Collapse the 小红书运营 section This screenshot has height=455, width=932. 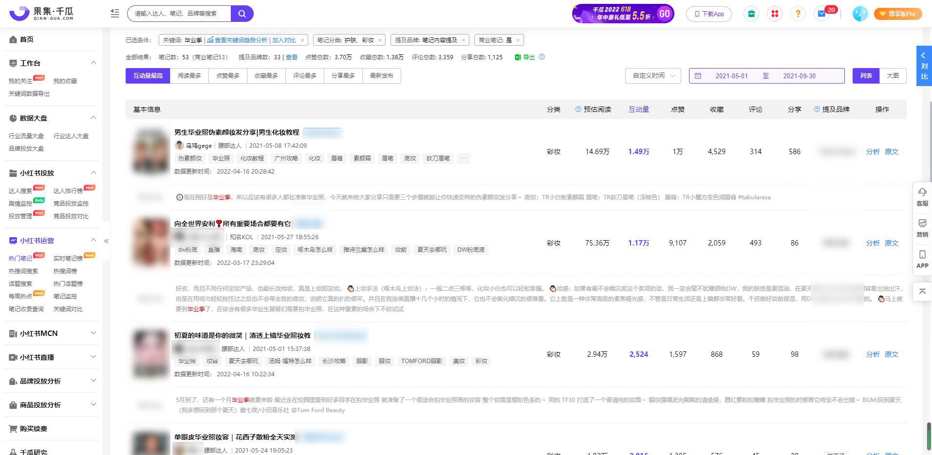coord(93,240)
